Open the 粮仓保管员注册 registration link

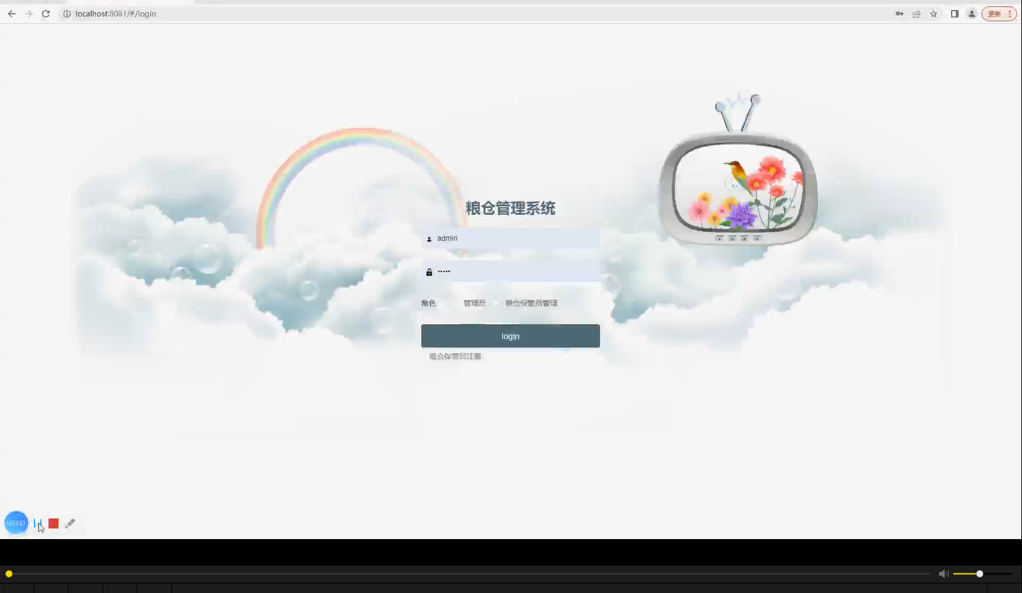[454, 356]
